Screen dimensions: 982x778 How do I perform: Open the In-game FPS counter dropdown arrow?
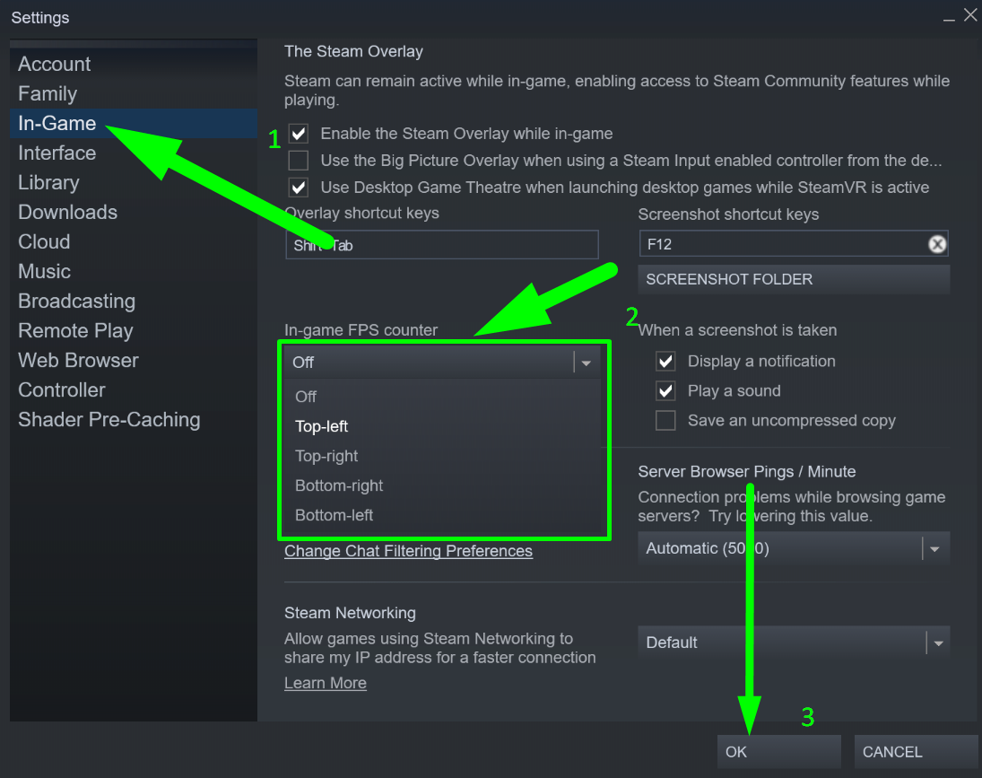587,363
